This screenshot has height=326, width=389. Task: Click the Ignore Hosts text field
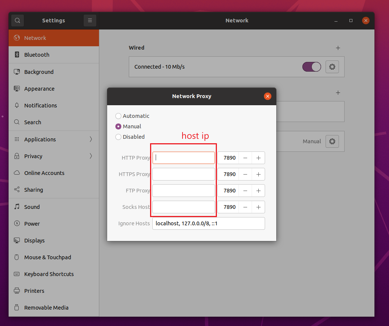pyautogui.click(x=208, y=223)
